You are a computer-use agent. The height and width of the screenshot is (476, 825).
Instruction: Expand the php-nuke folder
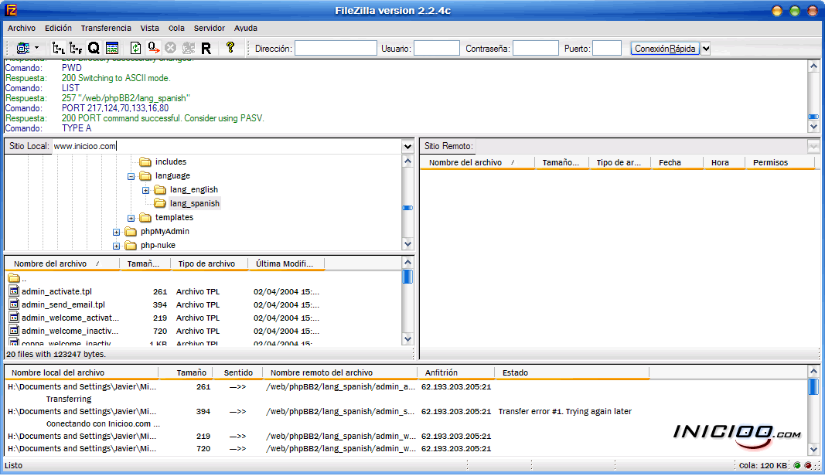116,246
